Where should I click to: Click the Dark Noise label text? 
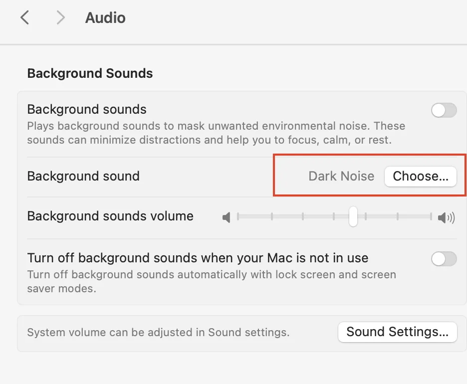(341, 176)
